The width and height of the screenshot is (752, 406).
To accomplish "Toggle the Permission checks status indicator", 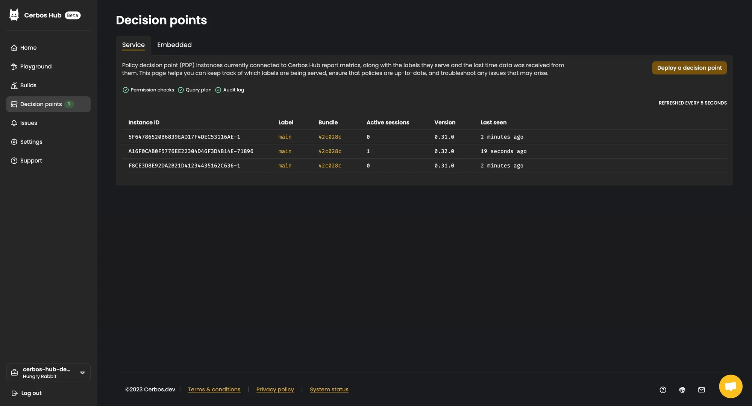I will [x=125, y=90].
